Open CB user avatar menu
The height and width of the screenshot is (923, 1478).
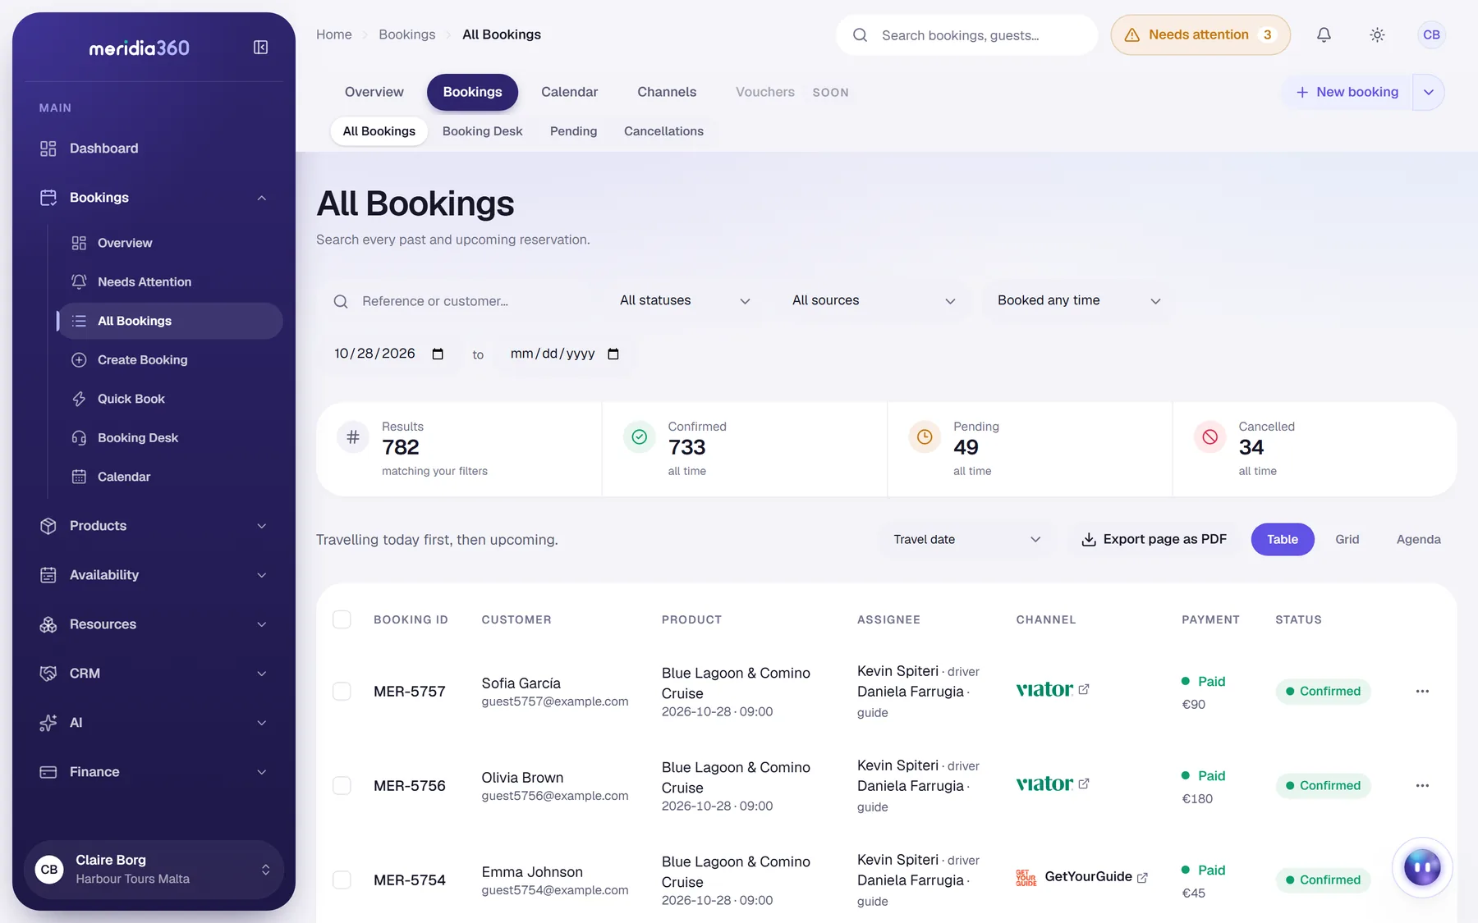[x=1431, y=34]
